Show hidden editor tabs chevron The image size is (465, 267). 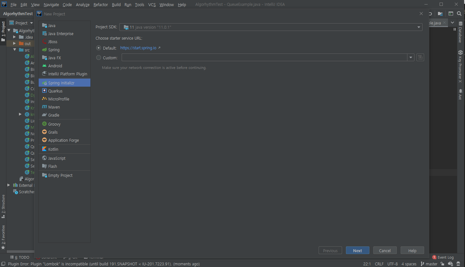(452, 23)
